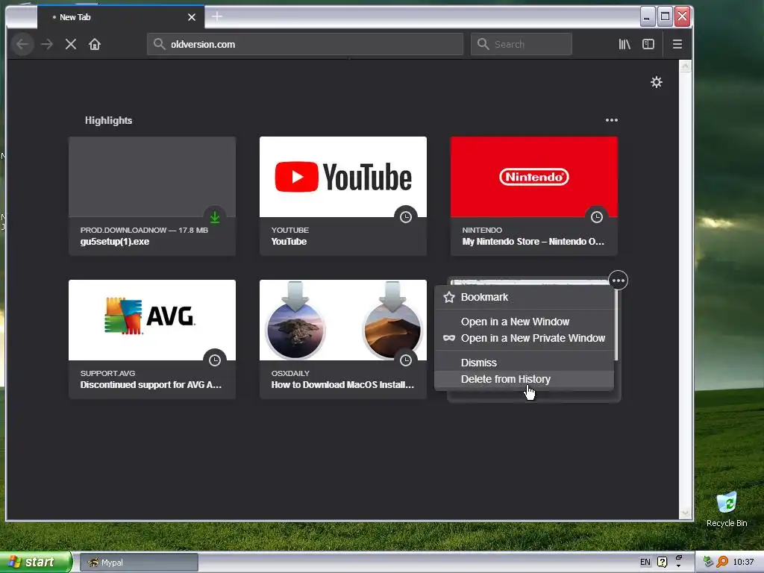Open the hamburger application menu
The height and width of the screenshot is (573, 764).
677,44
